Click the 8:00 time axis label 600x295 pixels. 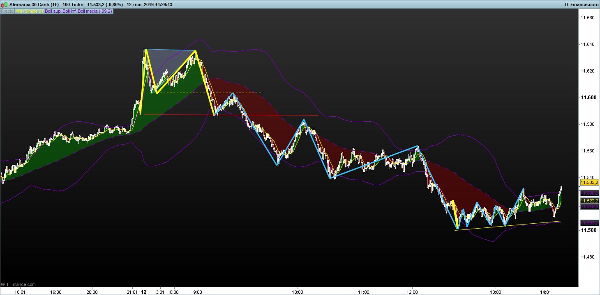pos(174,292)
